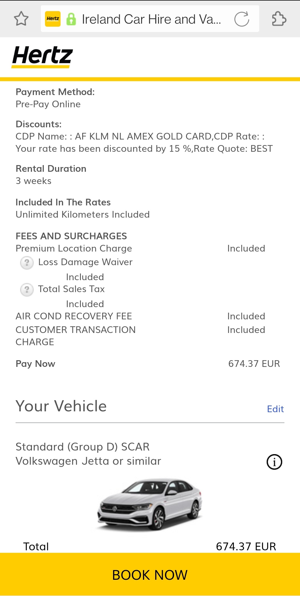Click the address bar page title
This screenshot has width=300, height=597.
point(151,19)
